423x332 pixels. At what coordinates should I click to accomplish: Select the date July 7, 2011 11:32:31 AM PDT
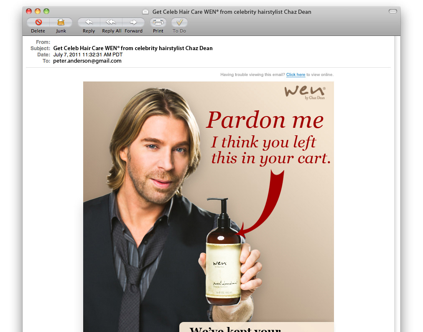tap(88, 55)
